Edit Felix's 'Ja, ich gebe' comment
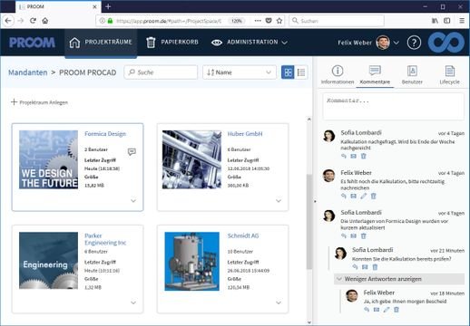Screen dimensions: 470x326 point(387,310)
